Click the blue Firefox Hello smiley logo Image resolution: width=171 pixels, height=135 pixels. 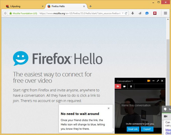tap(21, 58)
